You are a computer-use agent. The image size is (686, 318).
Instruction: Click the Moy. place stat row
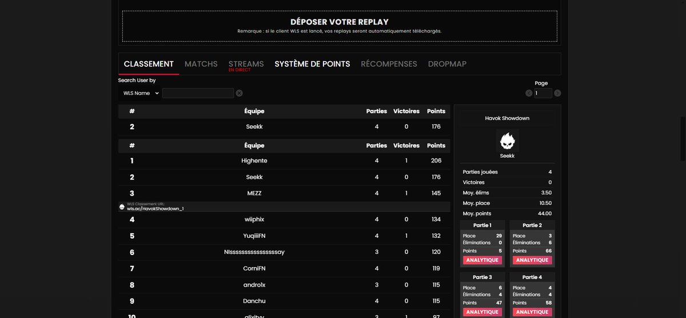click(x=507, y=203)
